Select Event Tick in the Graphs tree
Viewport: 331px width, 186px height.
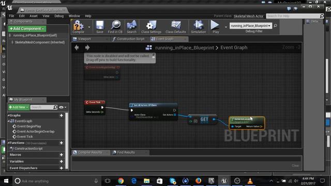point(25,136)
